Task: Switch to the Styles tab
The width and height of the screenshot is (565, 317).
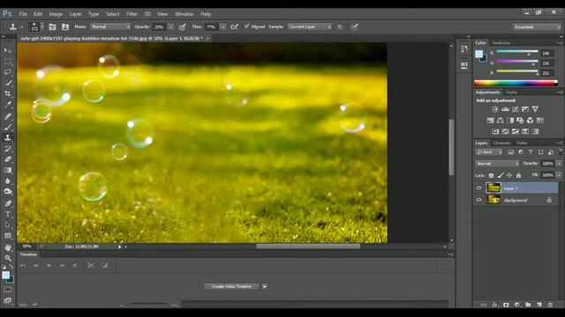Action: click(x=511, y=92)
